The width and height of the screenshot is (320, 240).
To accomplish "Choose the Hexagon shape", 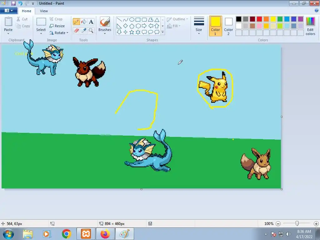I will (x=138, y=26).
